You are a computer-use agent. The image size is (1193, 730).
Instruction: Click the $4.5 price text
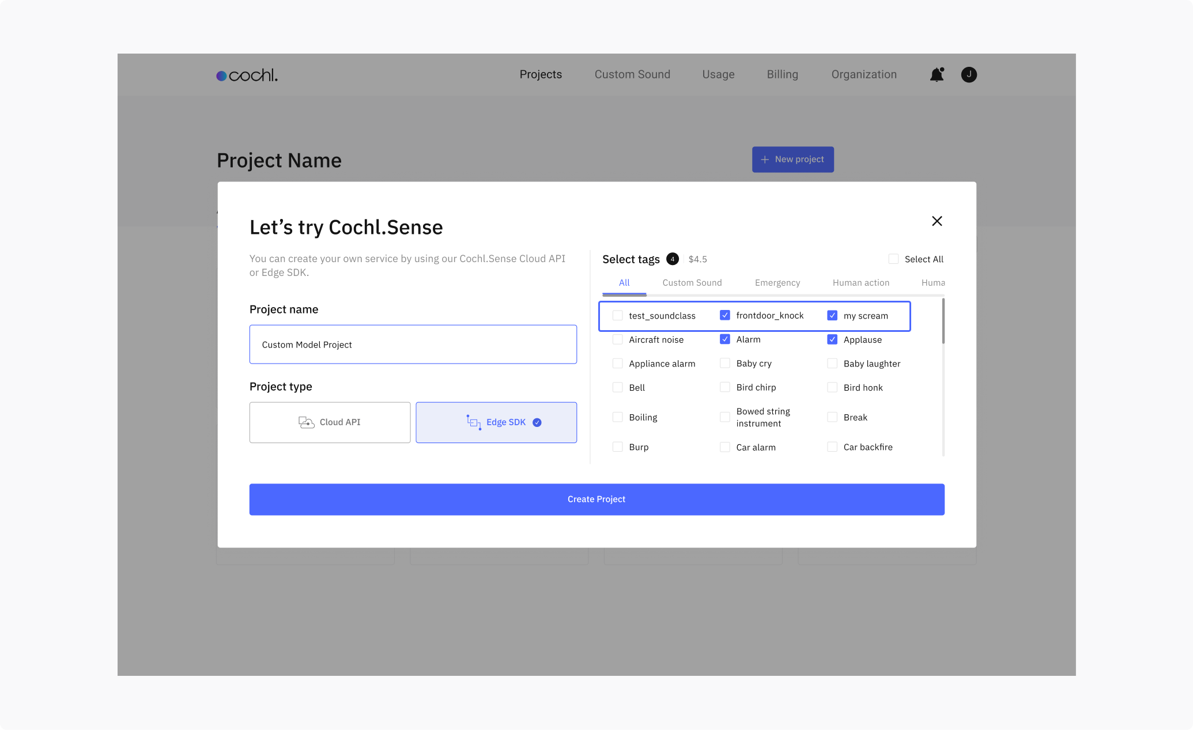pos(697,259)
